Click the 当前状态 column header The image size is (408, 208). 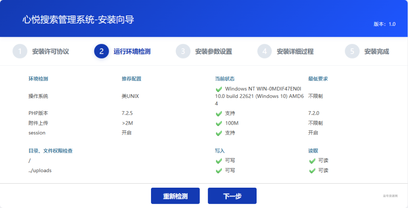225,79
